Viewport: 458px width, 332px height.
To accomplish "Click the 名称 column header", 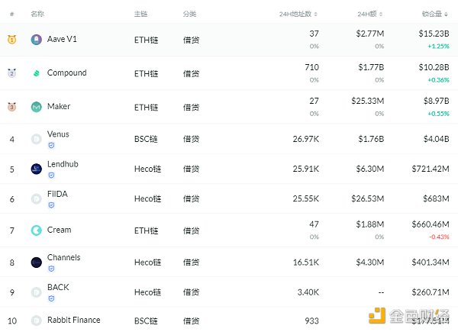I will coord(37,15).
